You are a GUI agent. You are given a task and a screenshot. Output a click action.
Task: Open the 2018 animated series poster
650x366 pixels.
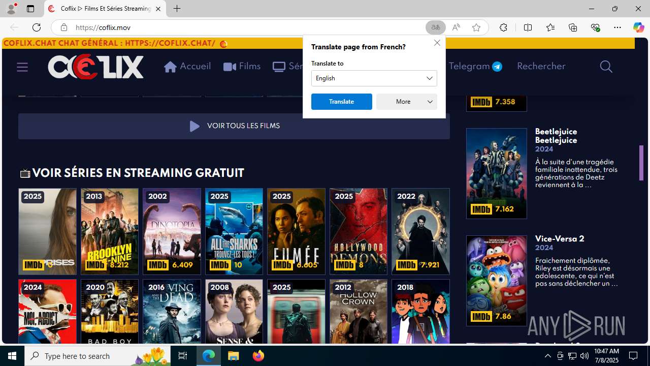click(420, 312)
